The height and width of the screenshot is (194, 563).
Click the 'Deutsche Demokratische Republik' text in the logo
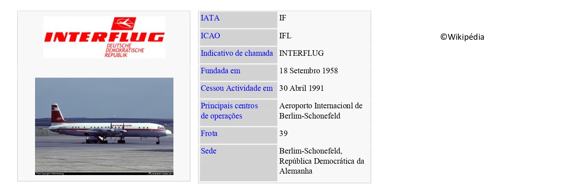[125, 50]
